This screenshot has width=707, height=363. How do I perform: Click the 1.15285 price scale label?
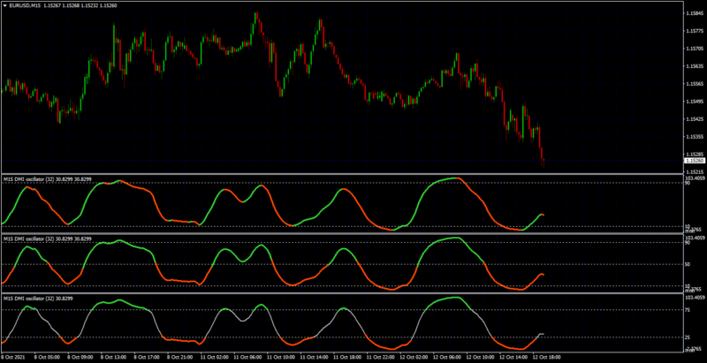tap(693, 154)
